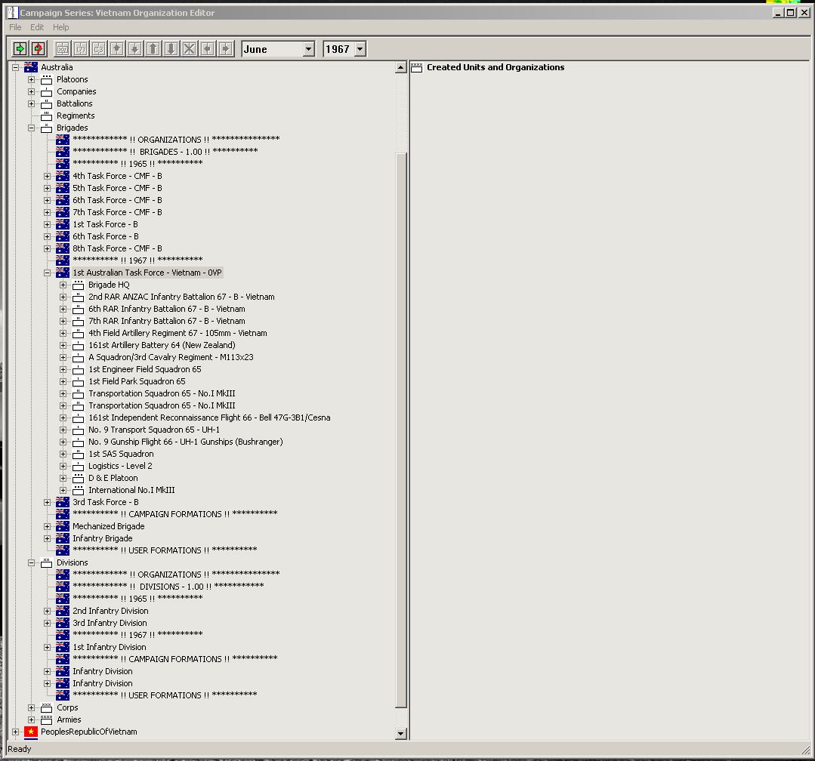Click the unit symbol icon beside Companies

[46, 91]
